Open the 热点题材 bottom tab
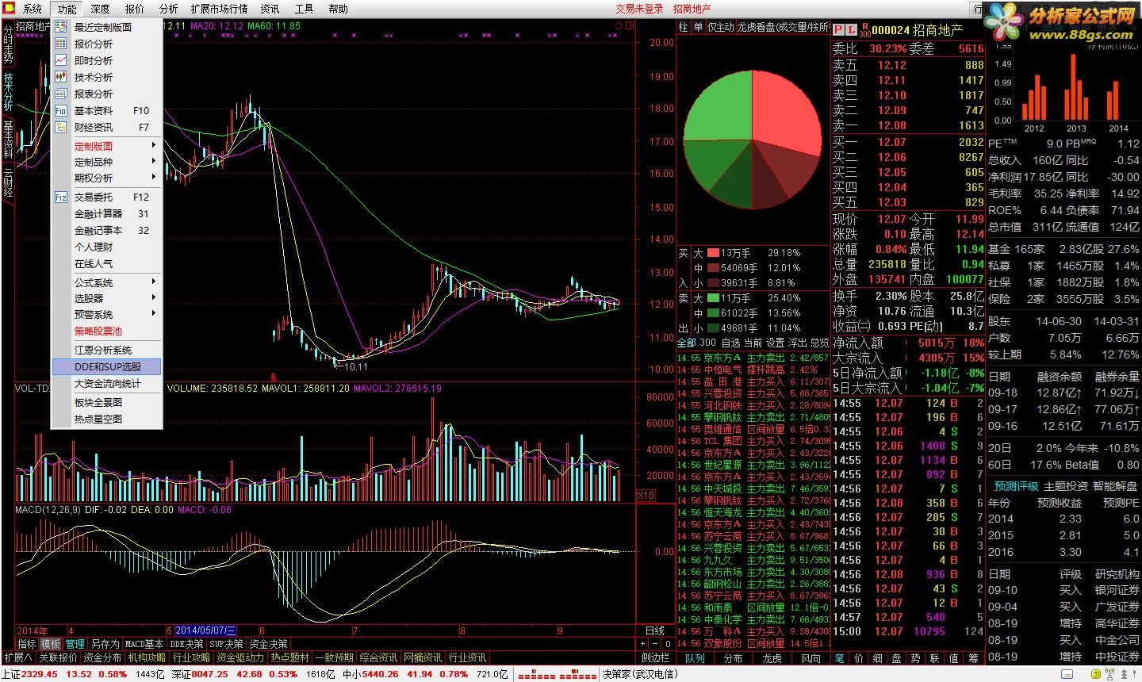This screenshot has height=682, width=1142. pyautogui.click(x=289, y=657)
